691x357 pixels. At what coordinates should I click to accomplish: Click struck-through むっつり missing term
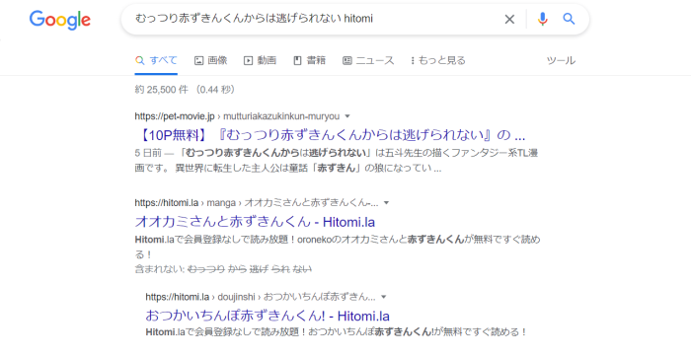(x=206, y=269)
